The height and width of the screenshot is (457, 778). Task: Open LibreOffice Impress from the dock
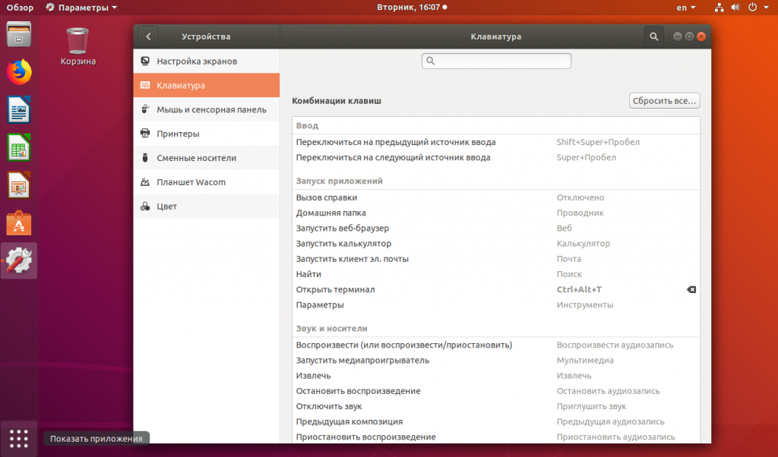click(x=19, y=185)
